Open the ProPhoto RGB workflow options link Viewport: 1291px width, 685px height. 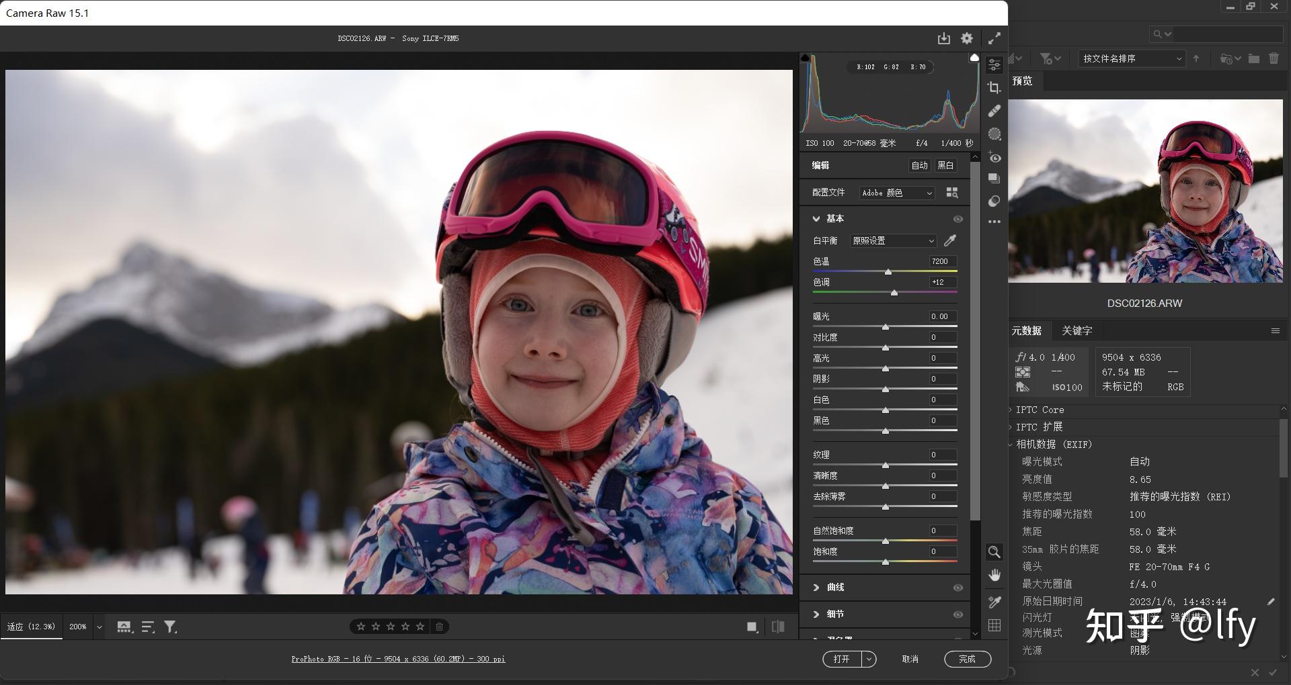(398, 659)
